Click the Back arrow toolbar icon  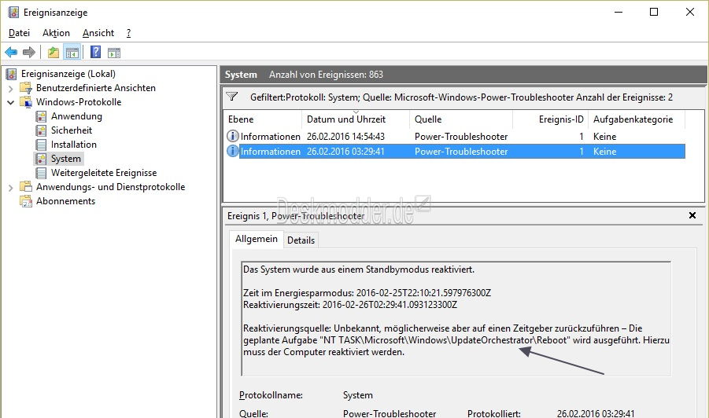[11, 53]
